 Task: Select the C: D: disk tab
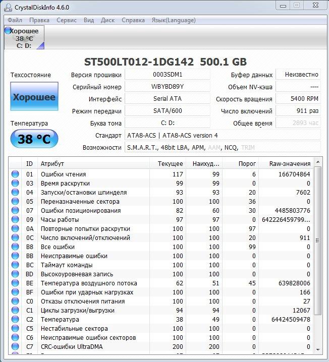point(24,38)
